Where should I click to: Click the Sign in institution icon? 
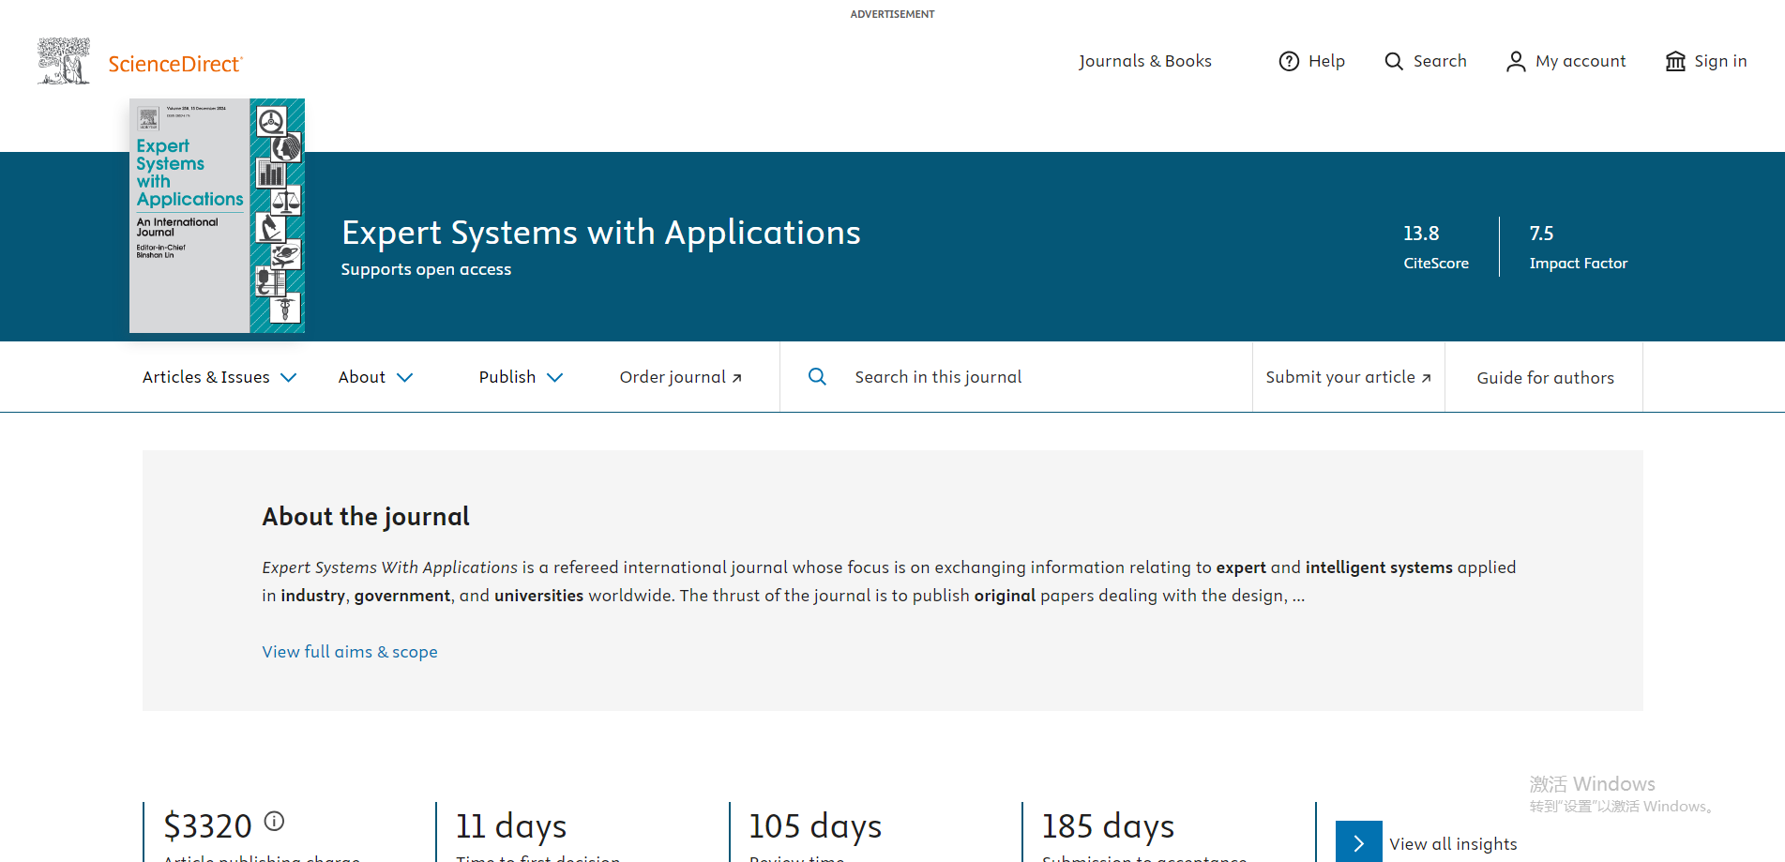[1674, 61]
